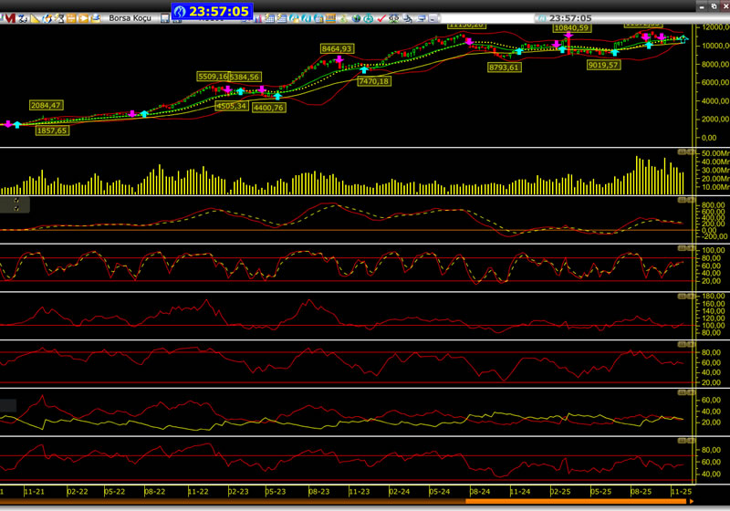The height and width of the screenshot is (511, 730).
Task: Click the small title bar clock showing 23:57:05
Action: coord(563,18)
